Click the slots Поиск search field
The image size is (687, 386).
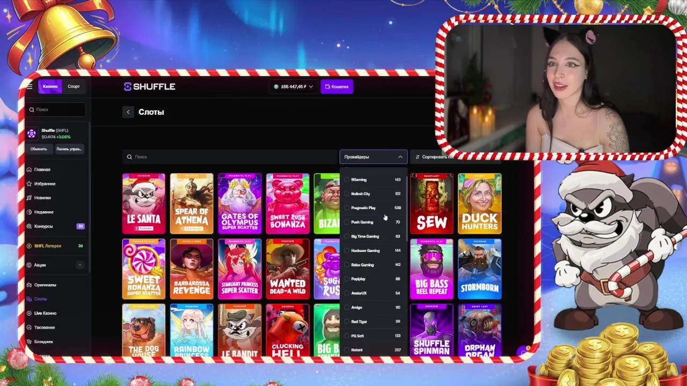[x=230, y=157]
